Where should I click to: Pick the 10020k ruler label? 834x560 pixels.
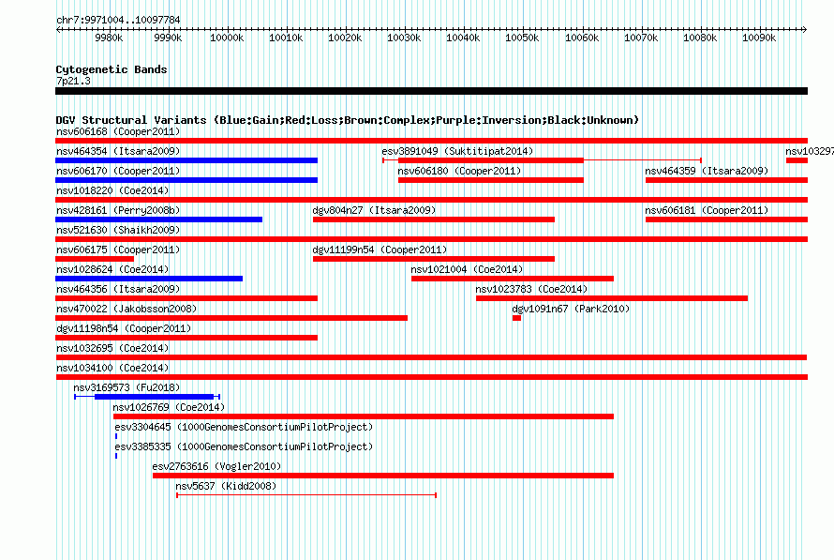tap(345, 38)
